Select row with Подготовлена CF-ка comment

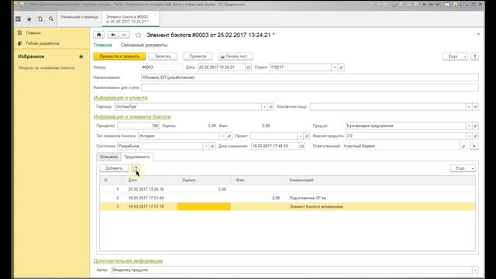pyautogui.click(x=288, y=198)
